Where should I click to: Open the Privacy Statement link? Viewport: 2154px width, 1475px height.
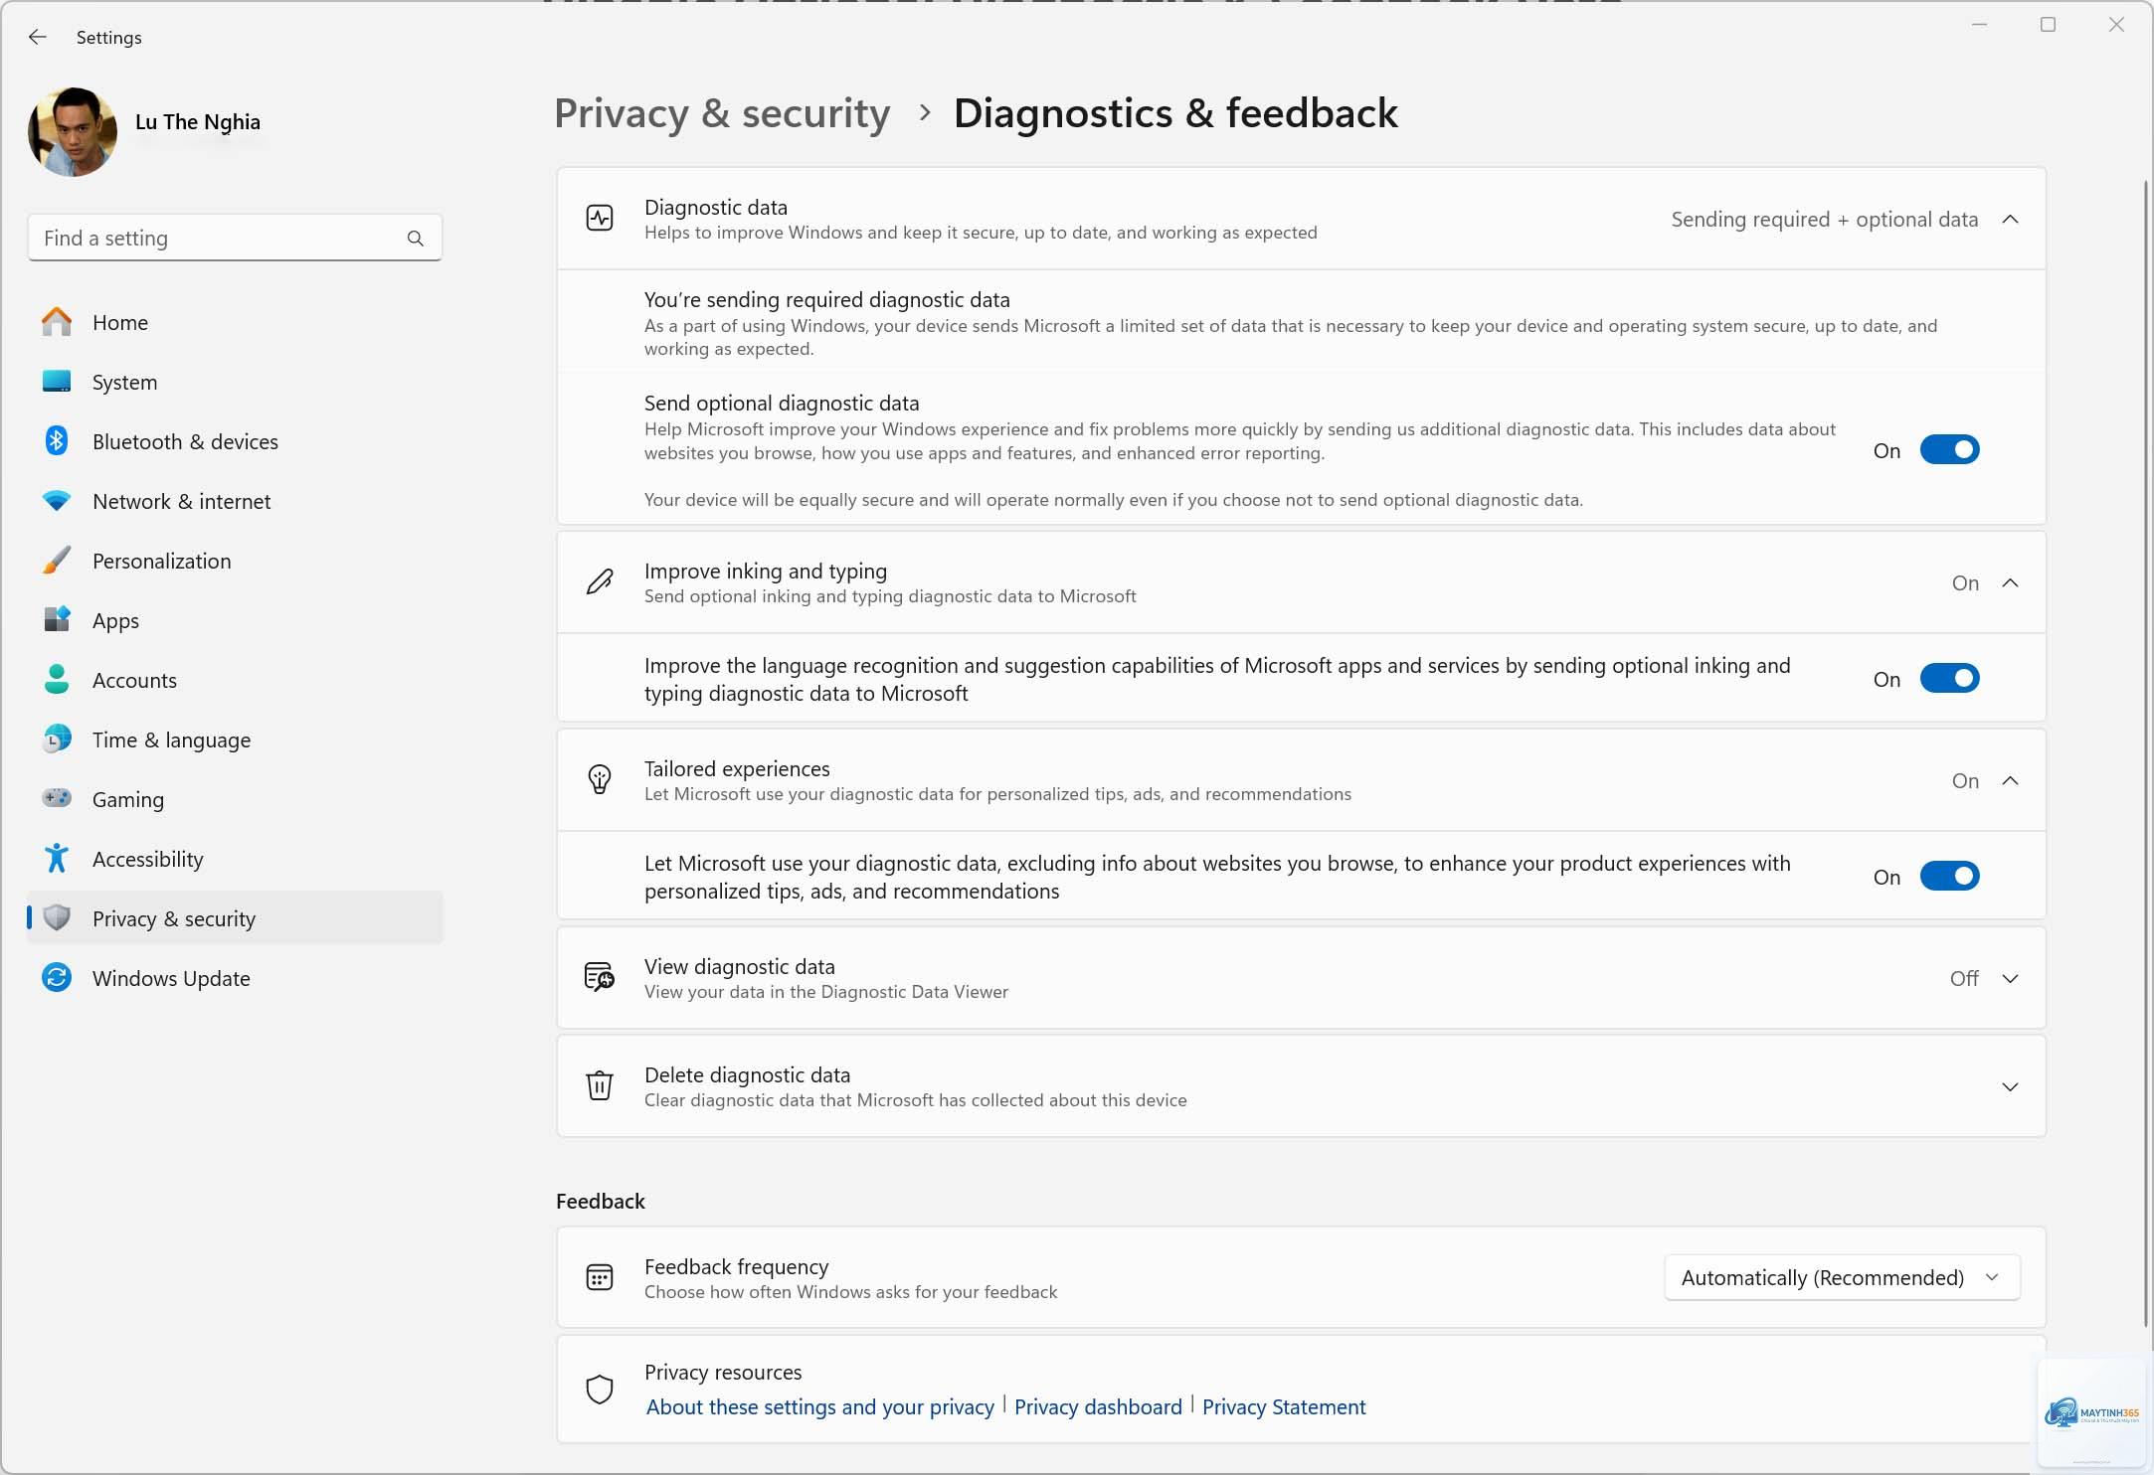pos(1284,1406)
